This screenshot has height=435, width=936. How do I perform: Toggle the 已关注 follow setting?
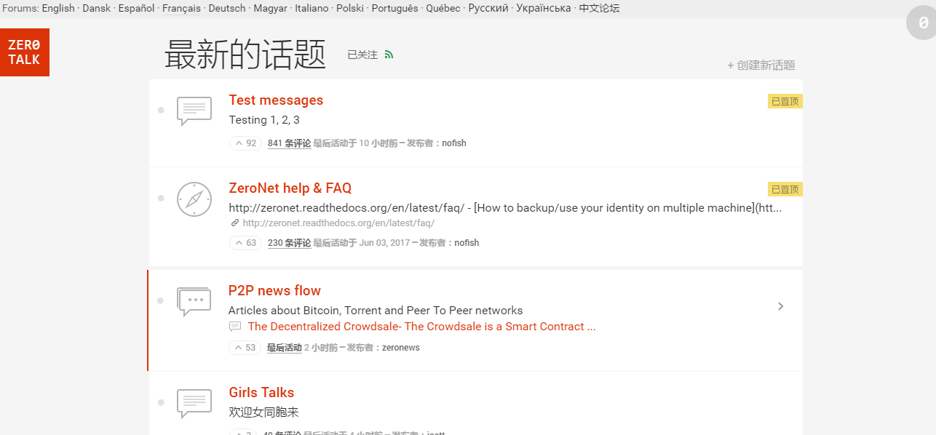click(x=362, y=55)
